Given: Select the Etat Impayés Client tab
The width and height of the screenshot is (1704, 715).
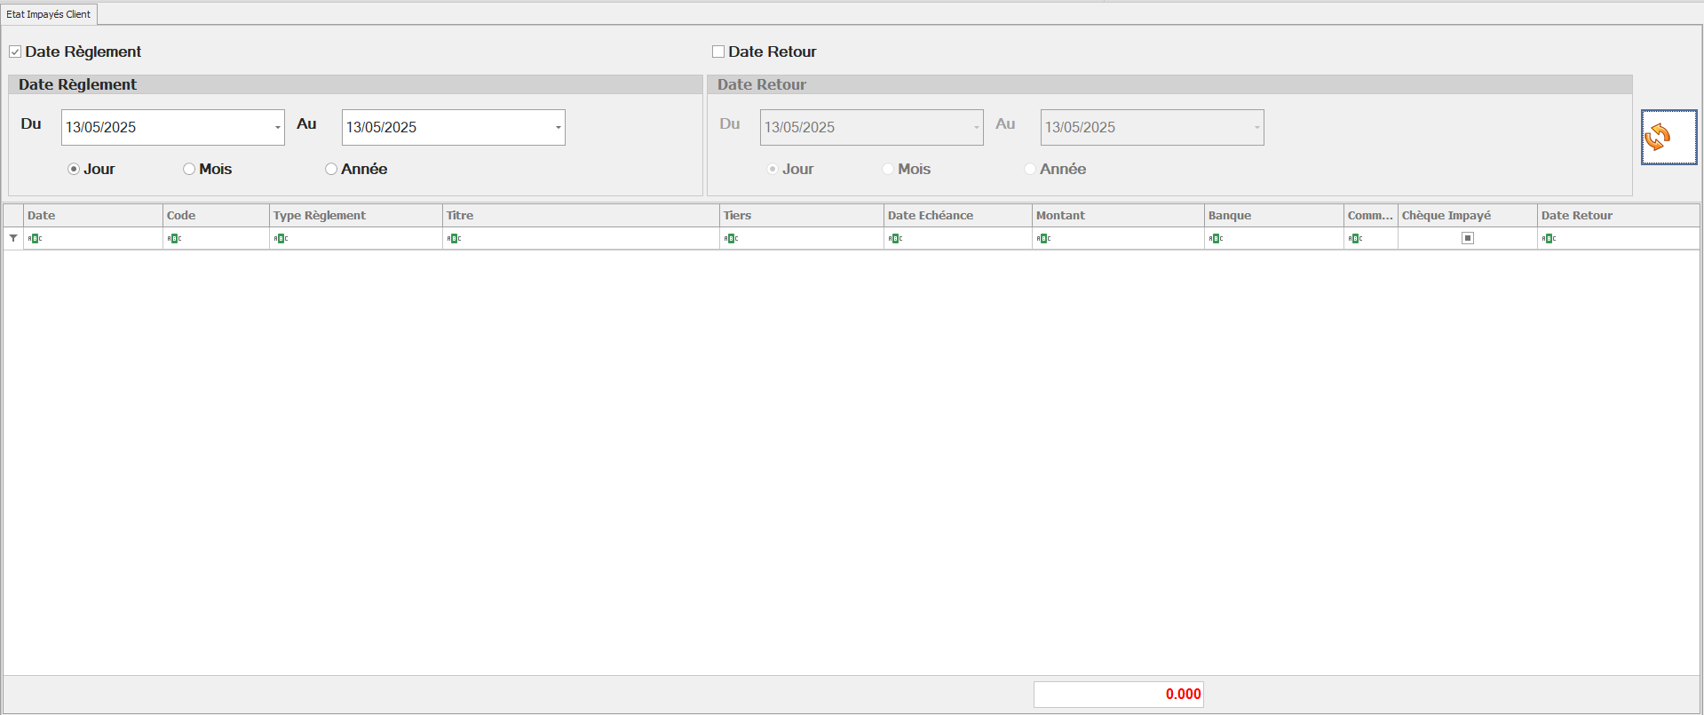Looking at the screenshot, I should 49,14.
